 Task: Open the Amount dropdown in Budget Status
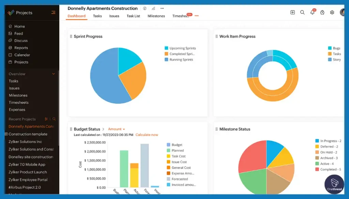coord(117,129)
